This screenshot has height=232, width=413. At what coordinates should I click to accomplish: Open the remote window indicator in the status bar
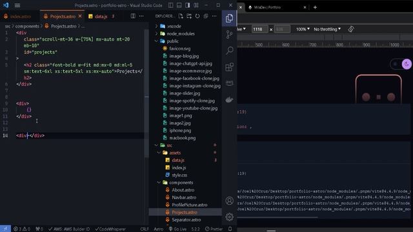tap(5, 229)
